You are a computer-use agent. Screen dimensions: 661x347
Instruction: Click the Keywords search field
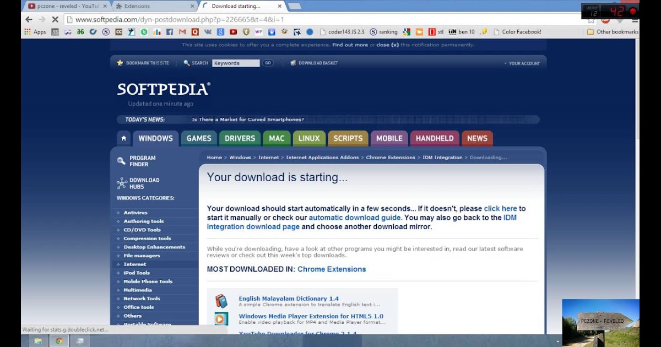pyautogui.click(x=236, y=63)
